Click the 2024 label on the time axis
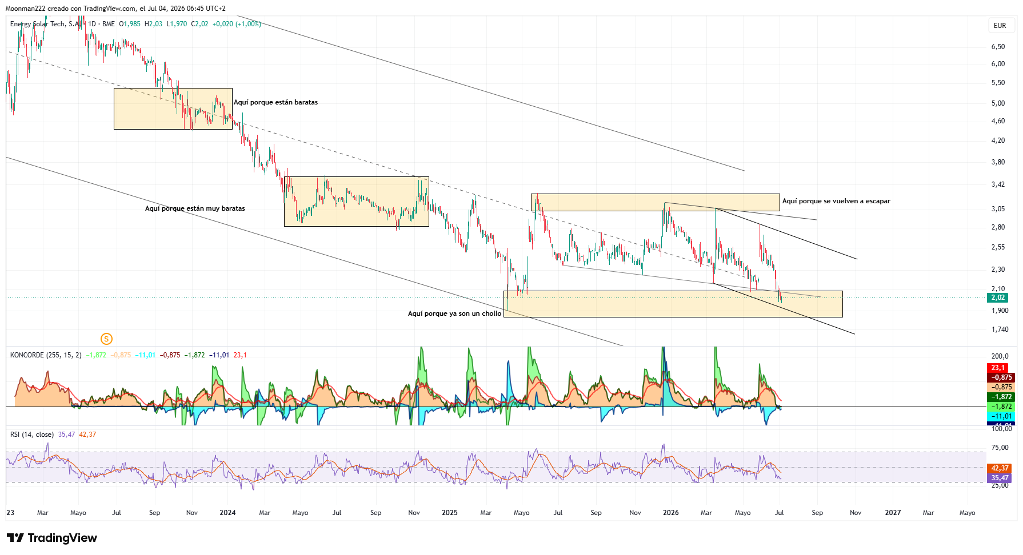 coord(227,513)
